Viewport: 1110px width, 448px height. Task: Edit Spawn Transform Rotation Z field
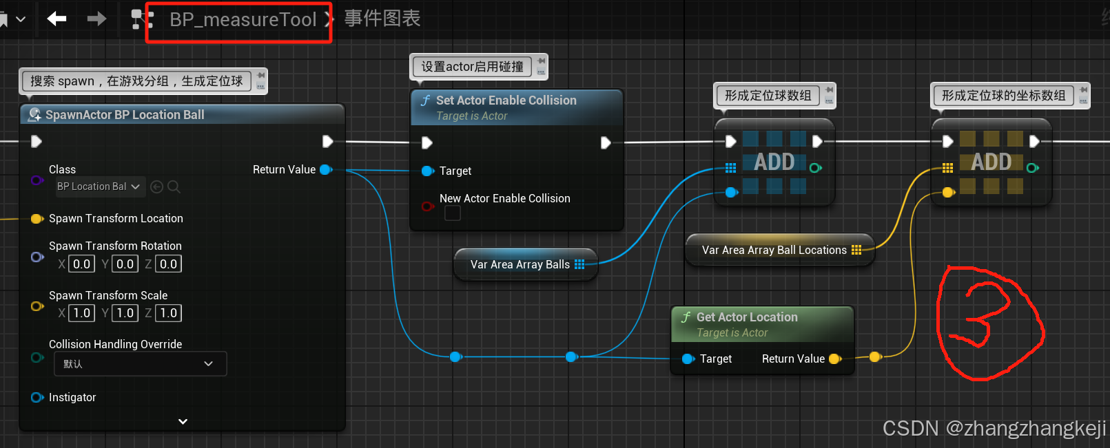168,264
